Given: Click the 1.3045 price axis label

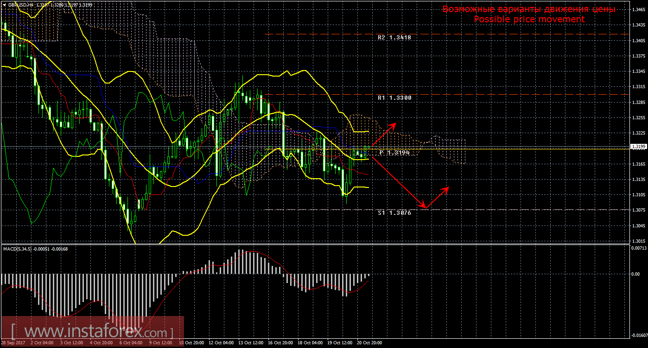Looking at the screenshot, I should pos(638,226).
